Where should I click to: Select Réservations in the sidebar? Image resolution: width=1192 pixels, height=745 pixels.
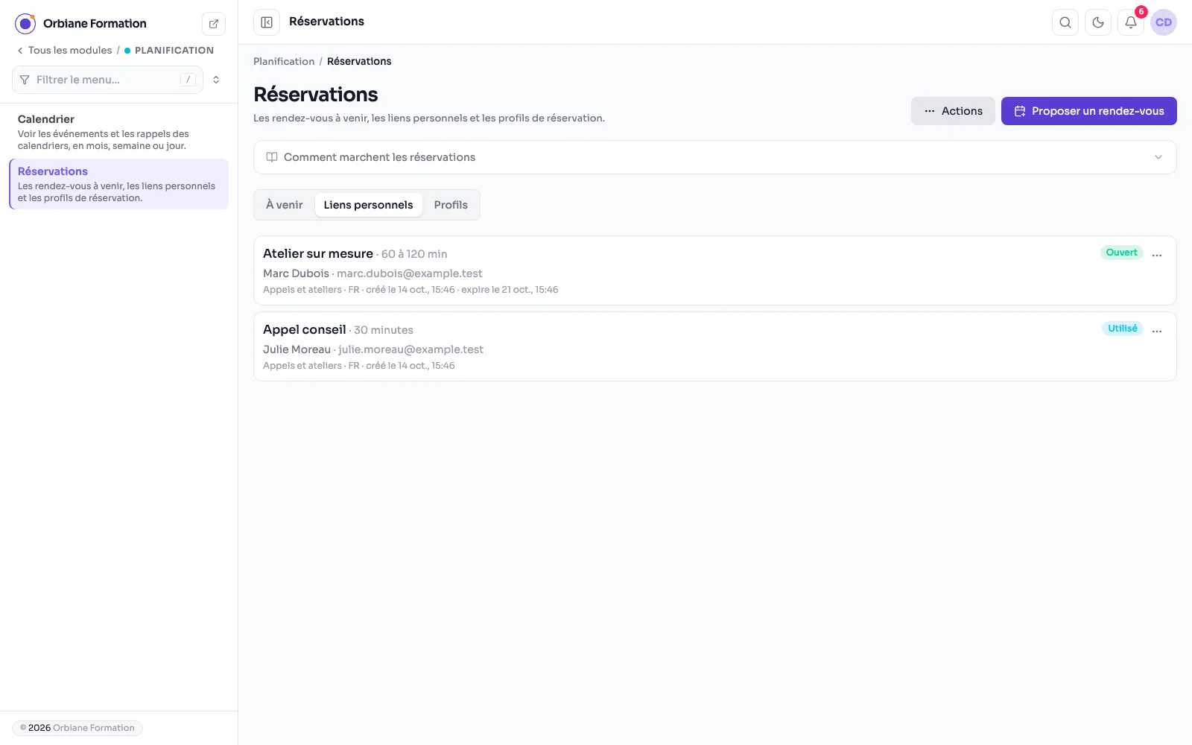coord(118,184)
